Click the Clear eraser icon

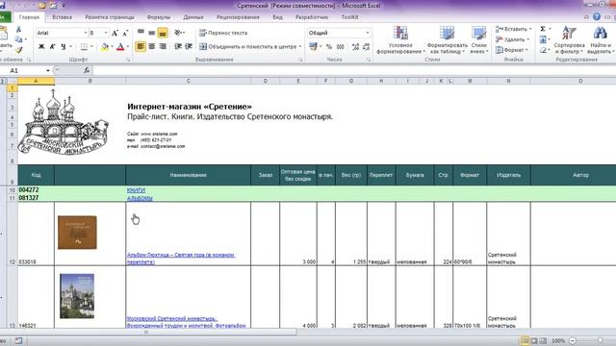pyautogui.click(x=543, y=50)
